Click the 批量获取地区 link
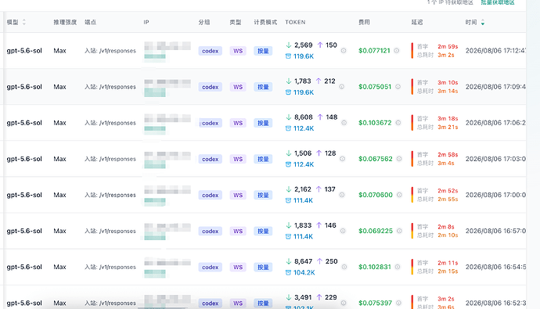Screen dimensions: 540x309 tap(498, 2)
